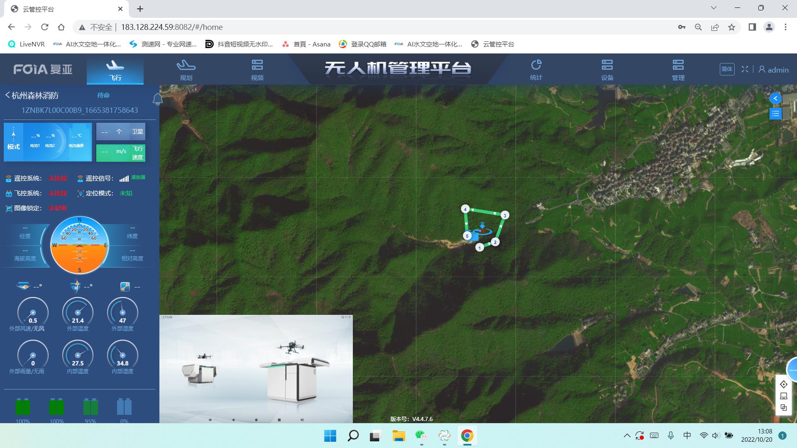Viewport: 797px width, 448px height.
Task: Go back using arrow beside 杭州森林消防
Action: (x=7, y=95)
